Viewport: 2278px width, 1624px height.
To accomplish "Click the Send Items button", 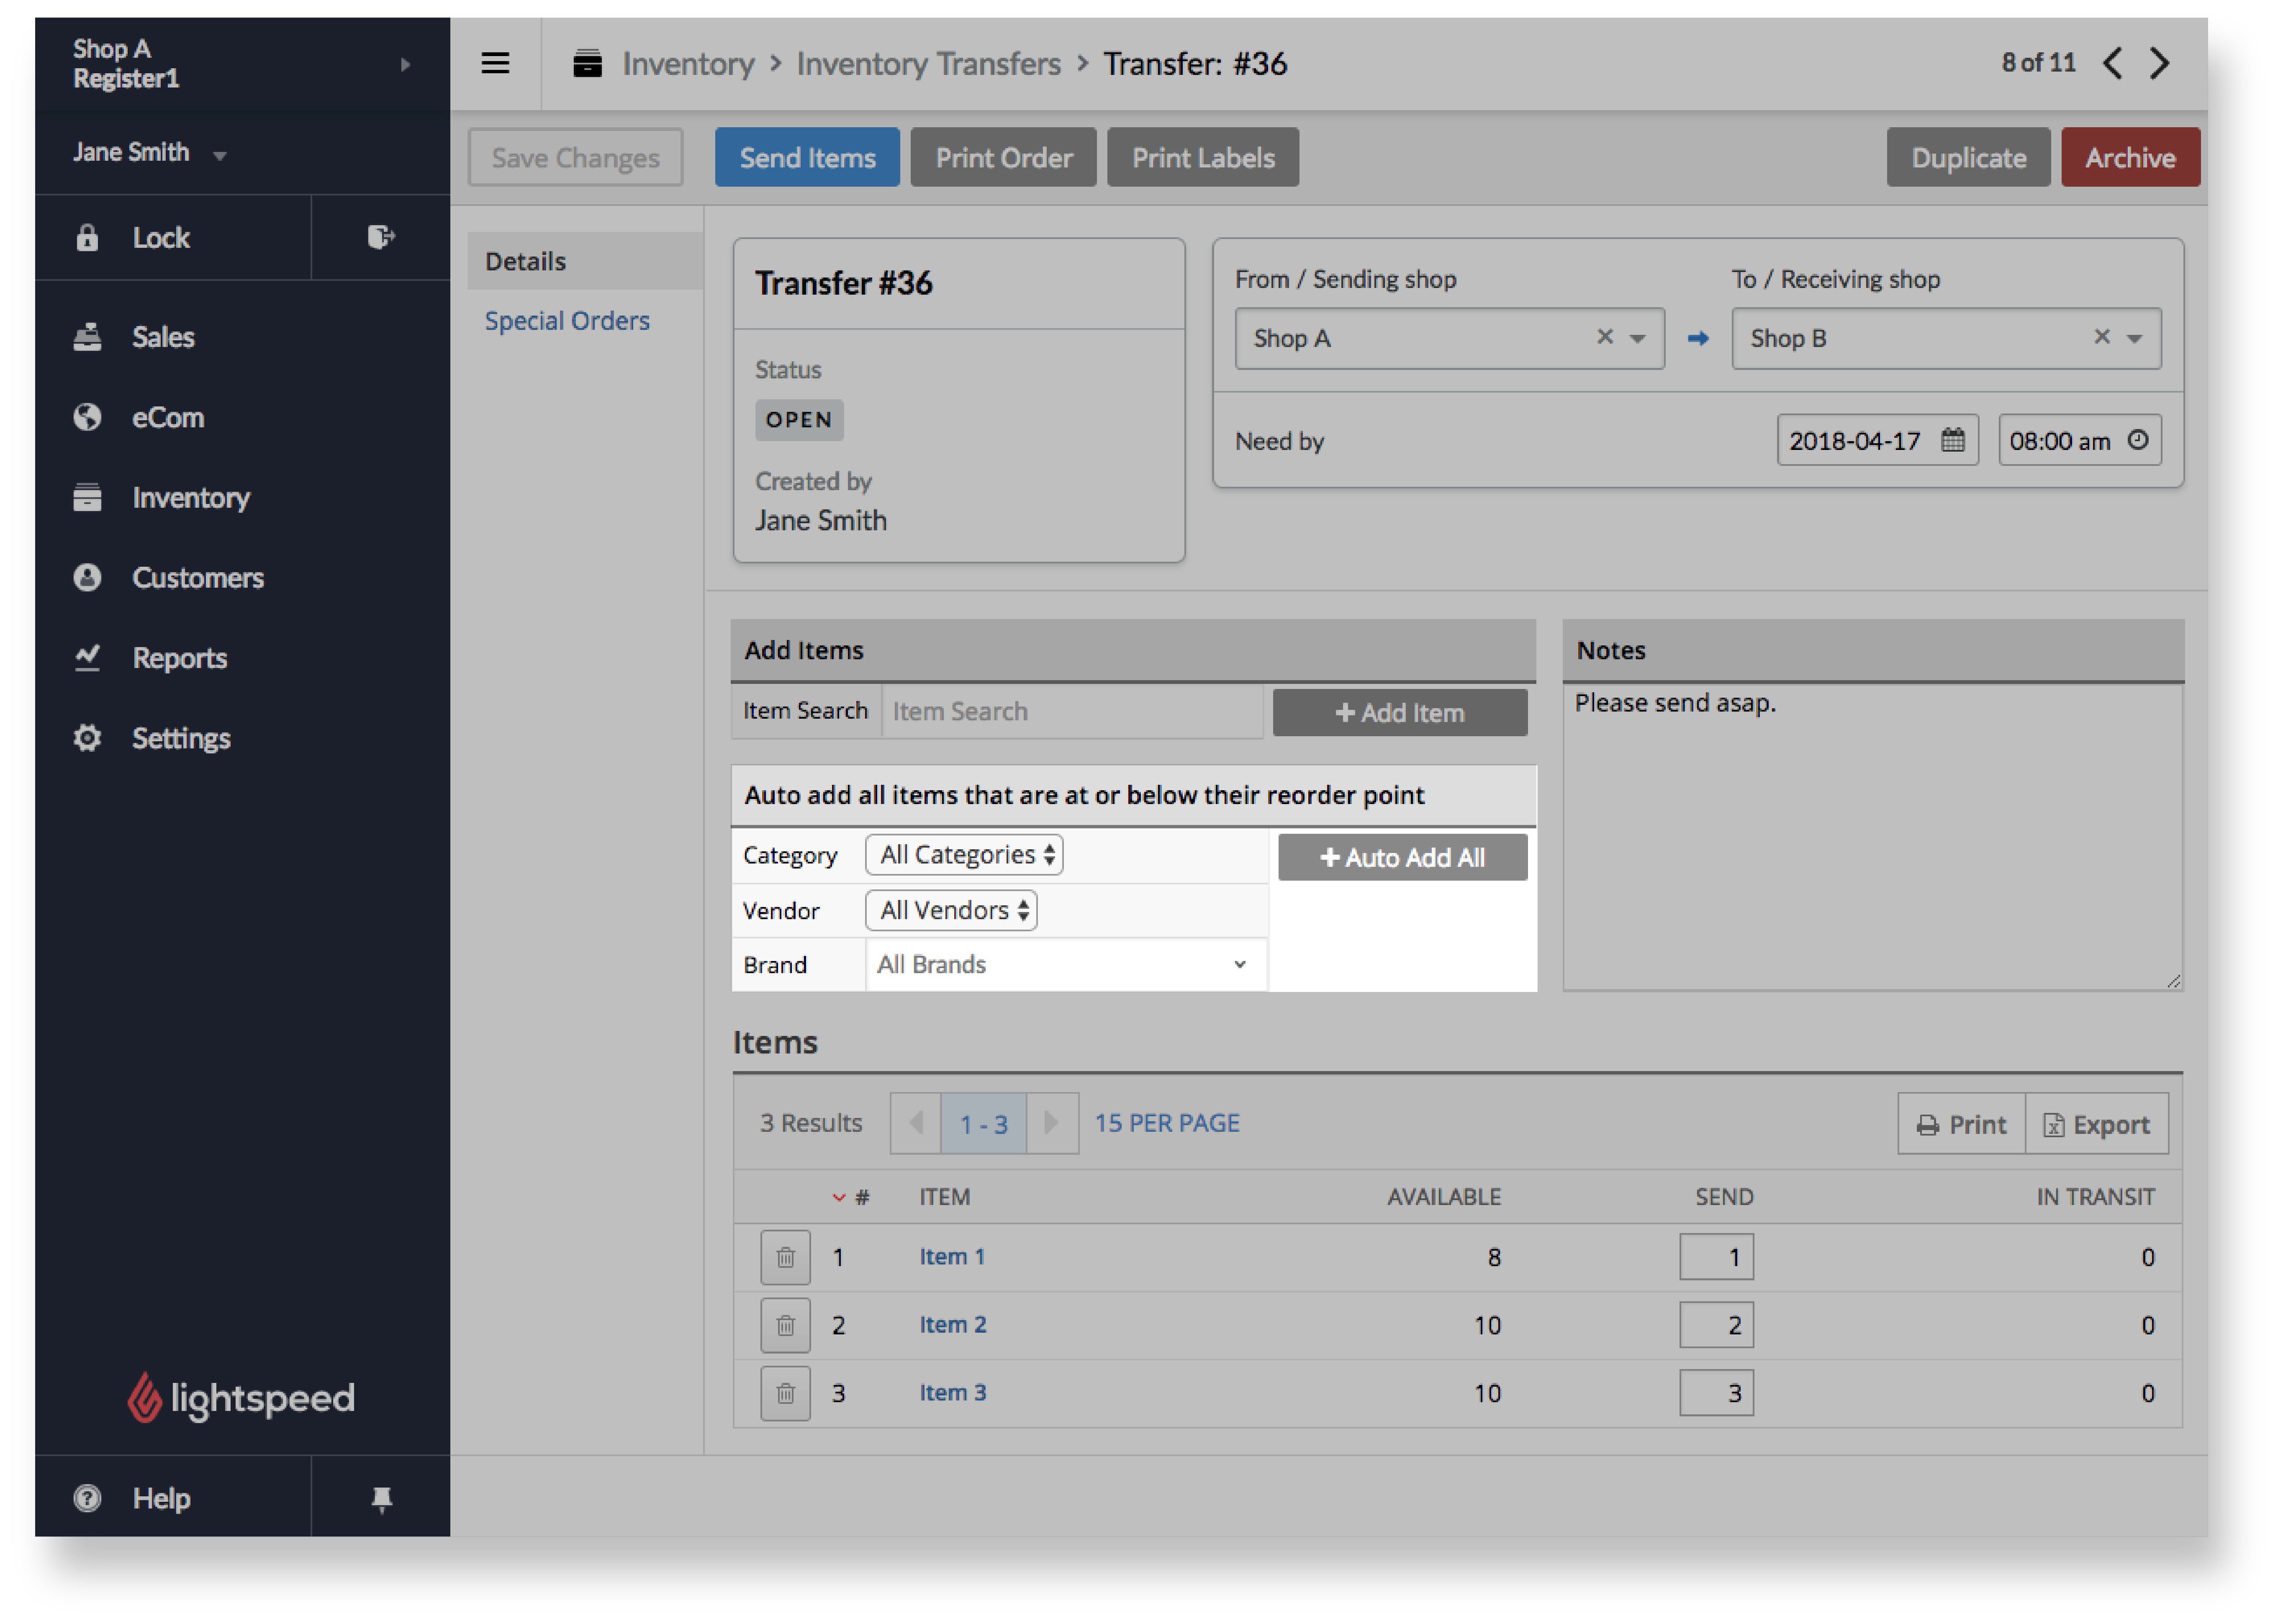I will coord(807,157).
